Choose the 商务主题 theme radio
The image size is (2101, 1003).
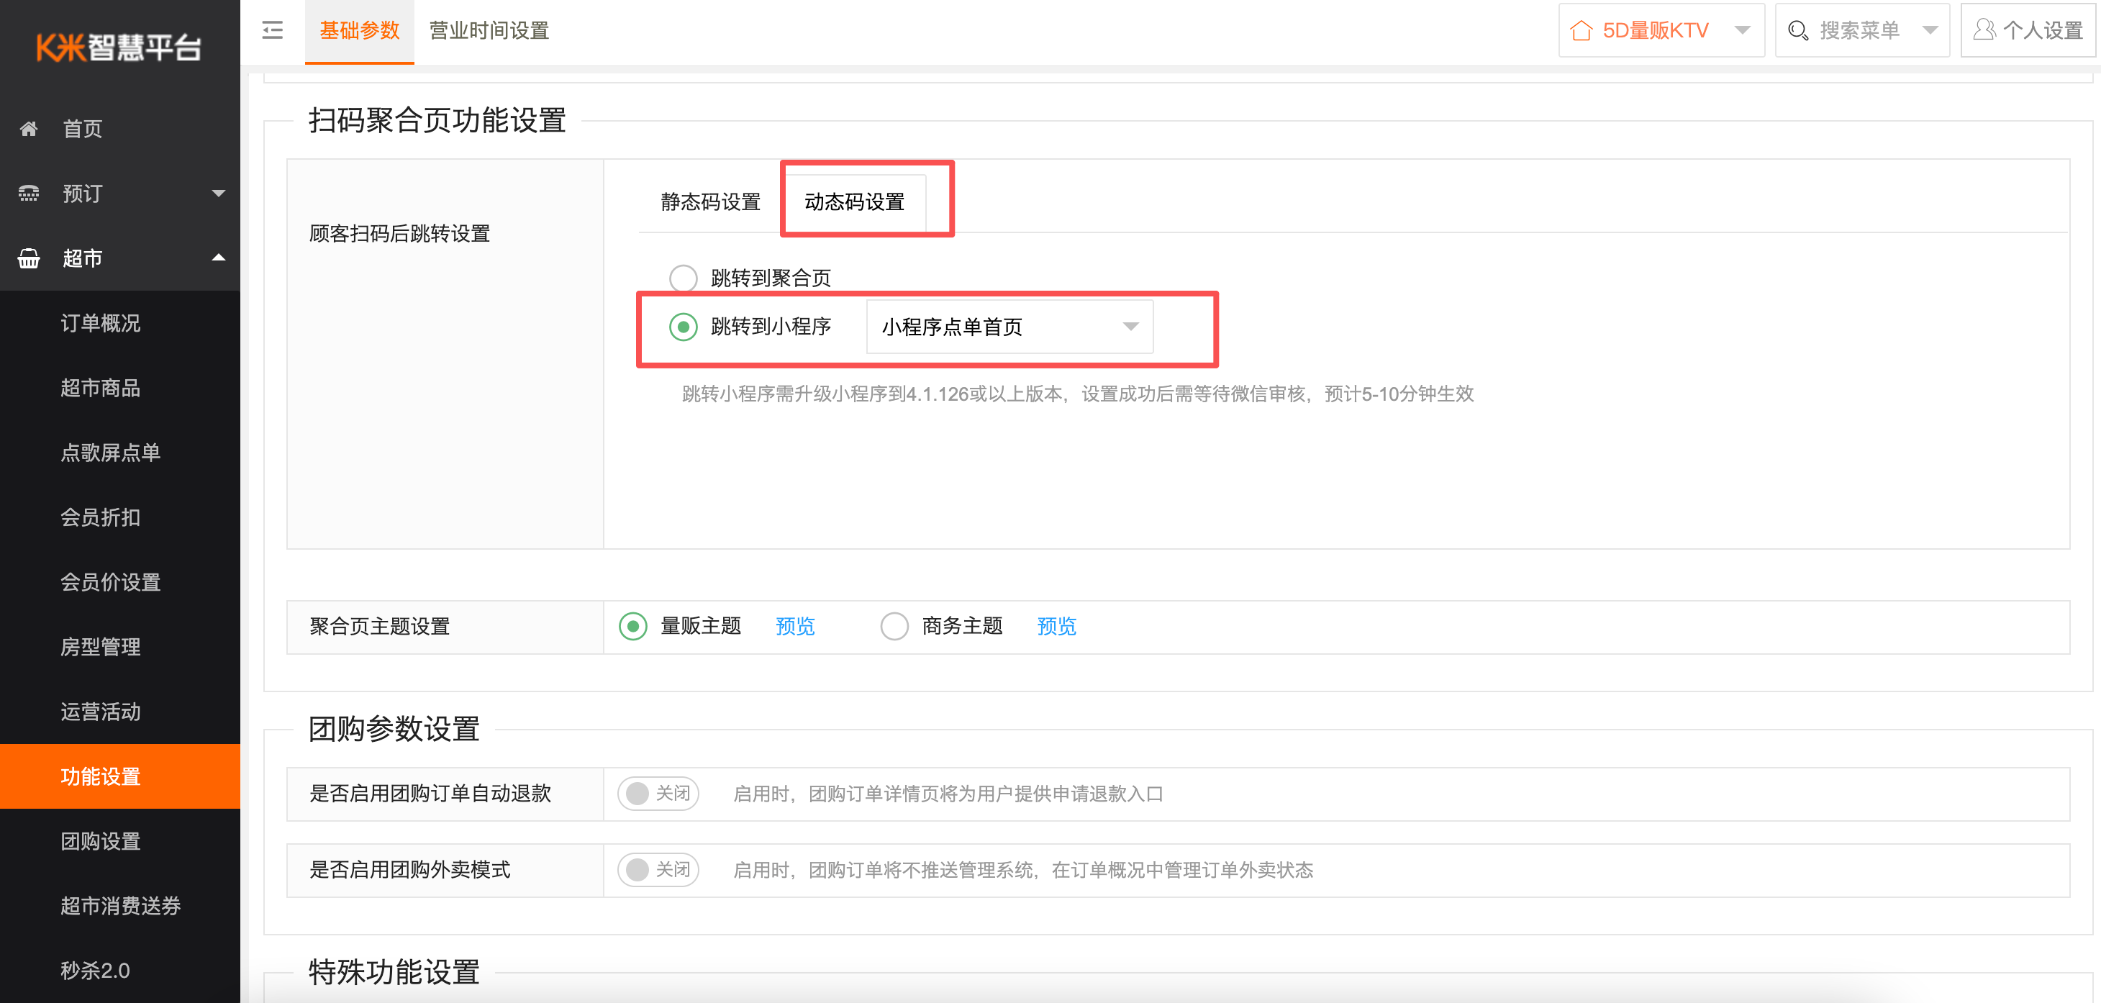(x=894, y=626)
